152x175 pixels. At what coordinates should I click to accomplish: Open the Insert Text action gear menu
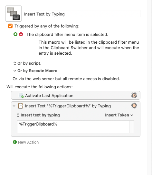tap(134, 105)
